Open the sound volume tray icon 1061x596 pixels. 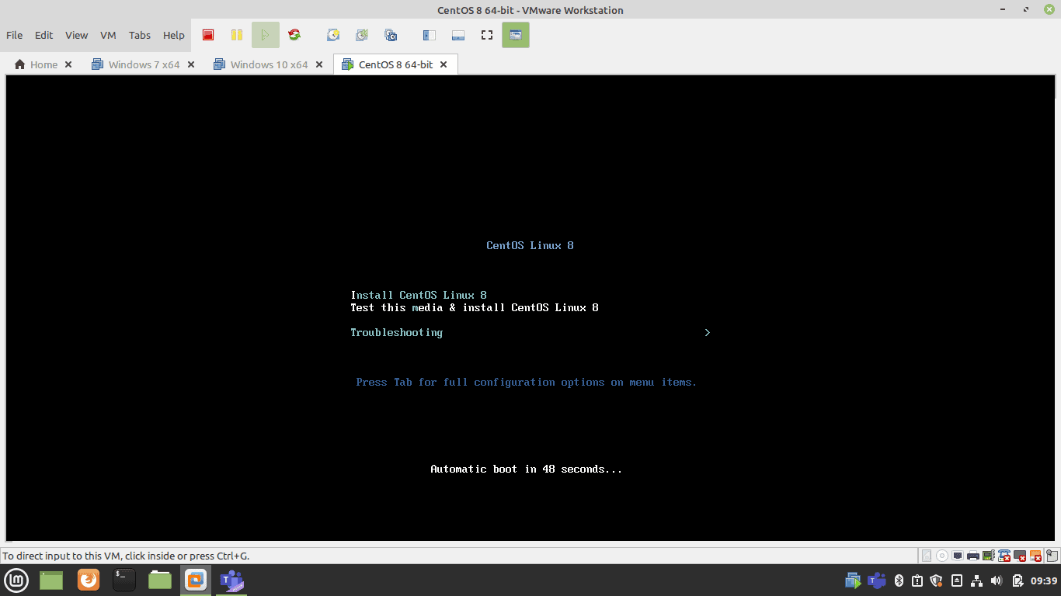[x=997, y=580]
